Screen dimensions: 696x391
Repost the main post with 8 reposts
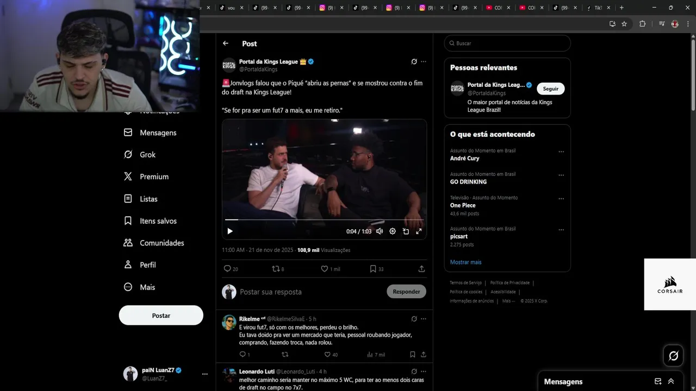click(278, 269)
